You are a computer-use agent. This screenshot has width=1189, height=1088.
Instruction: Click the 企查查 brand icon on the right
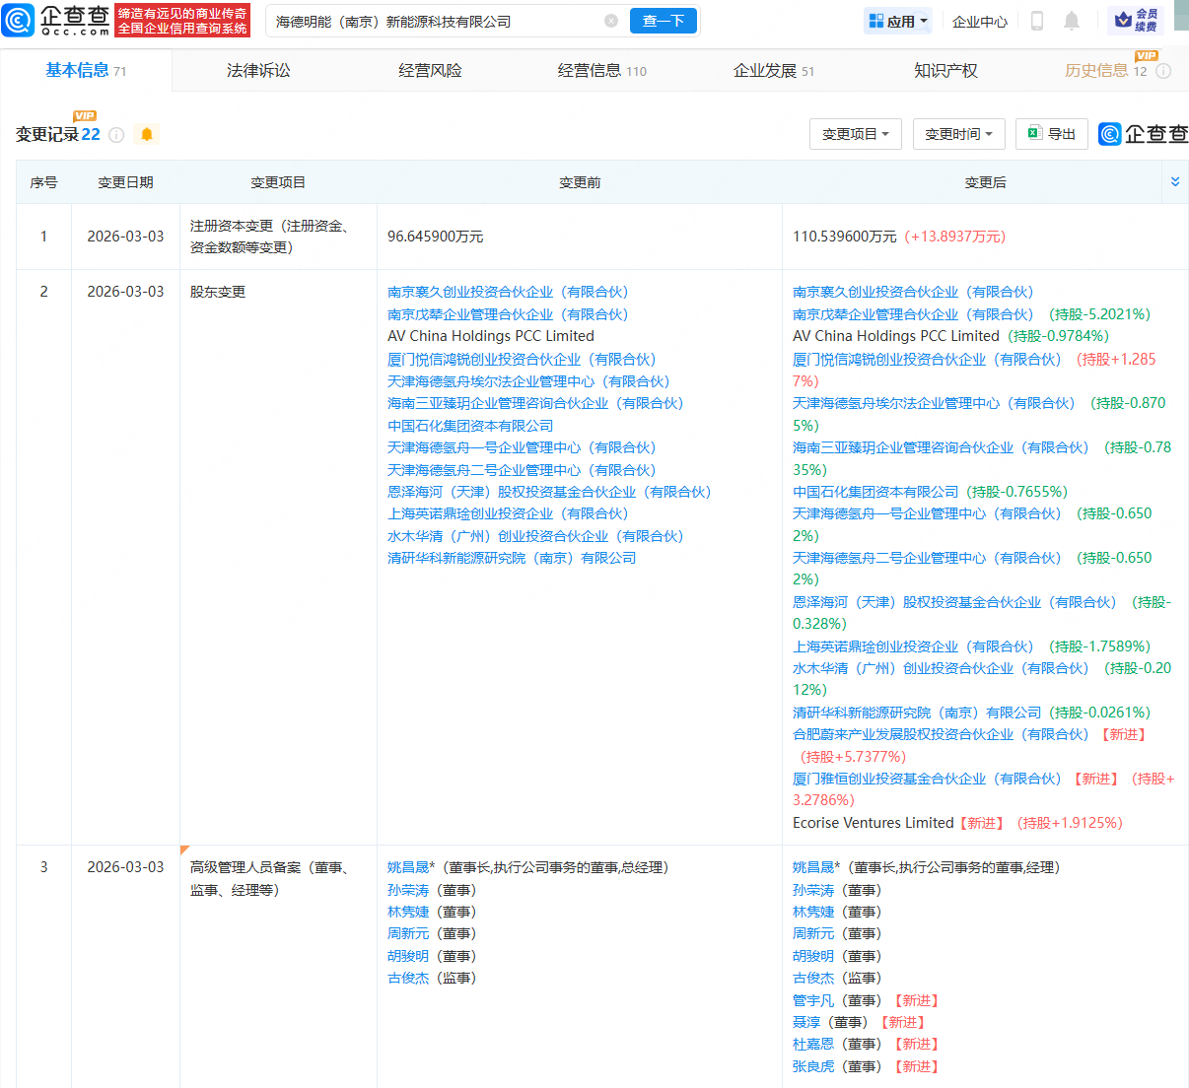click(1110, 135)
